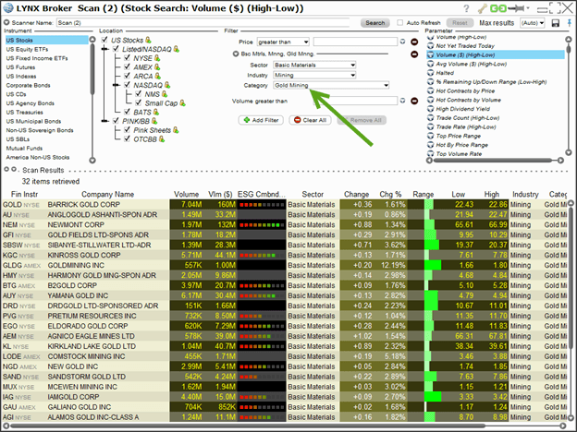
Task: Uncheck the Small Cap checkbox
Action: [x=139, y=102]
